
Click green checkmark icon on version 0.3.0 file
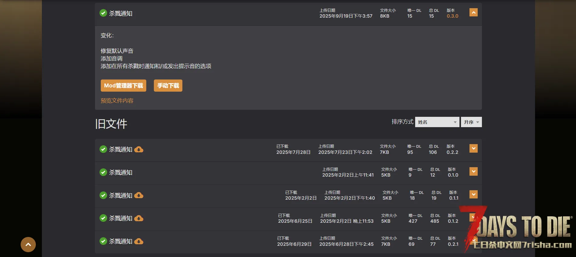[x=103, y=13]
